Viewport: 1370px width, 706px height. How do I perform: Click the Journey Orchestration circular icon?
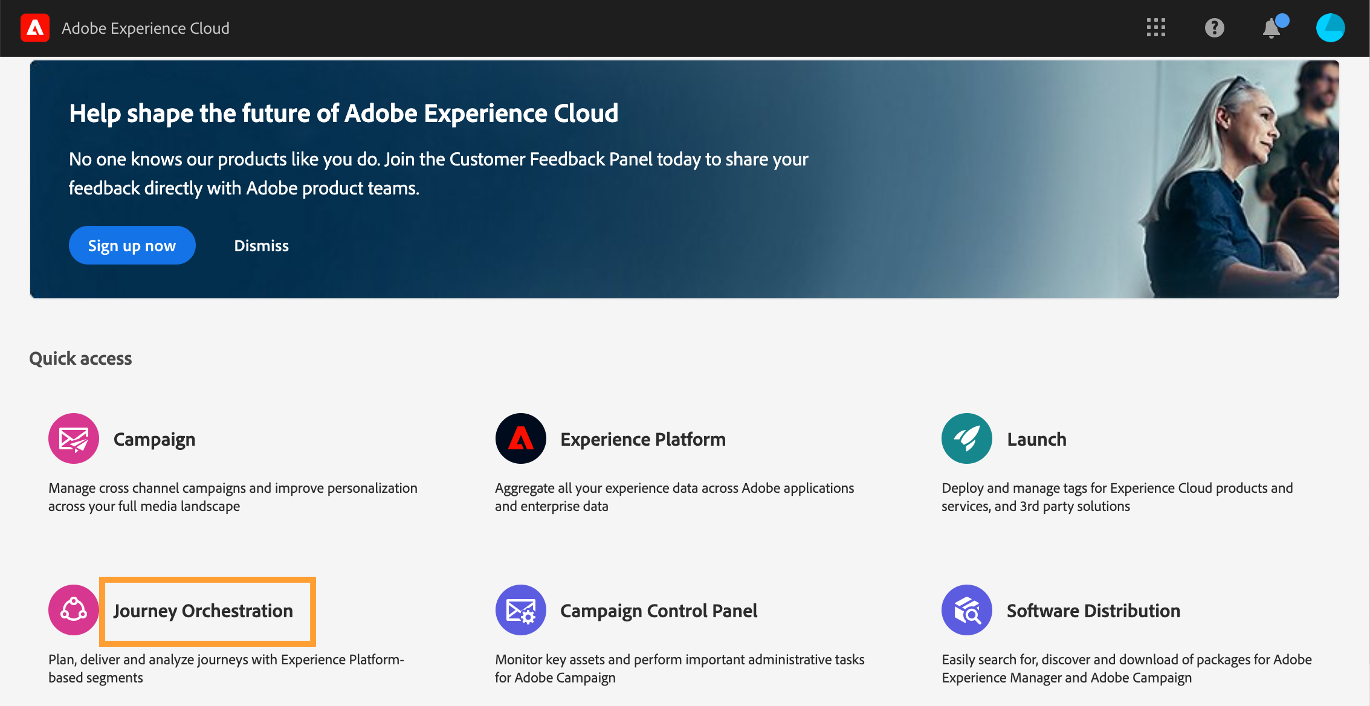pyautogui.click(x=74, y=610)
